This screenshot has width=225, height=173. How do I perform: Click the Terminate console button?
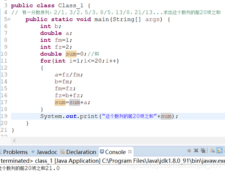click(189, 151)
